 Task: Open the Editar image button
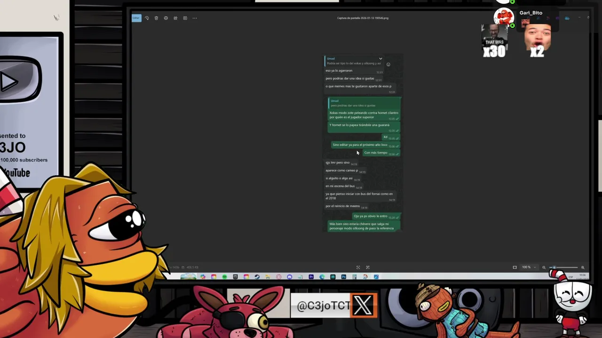136,18
